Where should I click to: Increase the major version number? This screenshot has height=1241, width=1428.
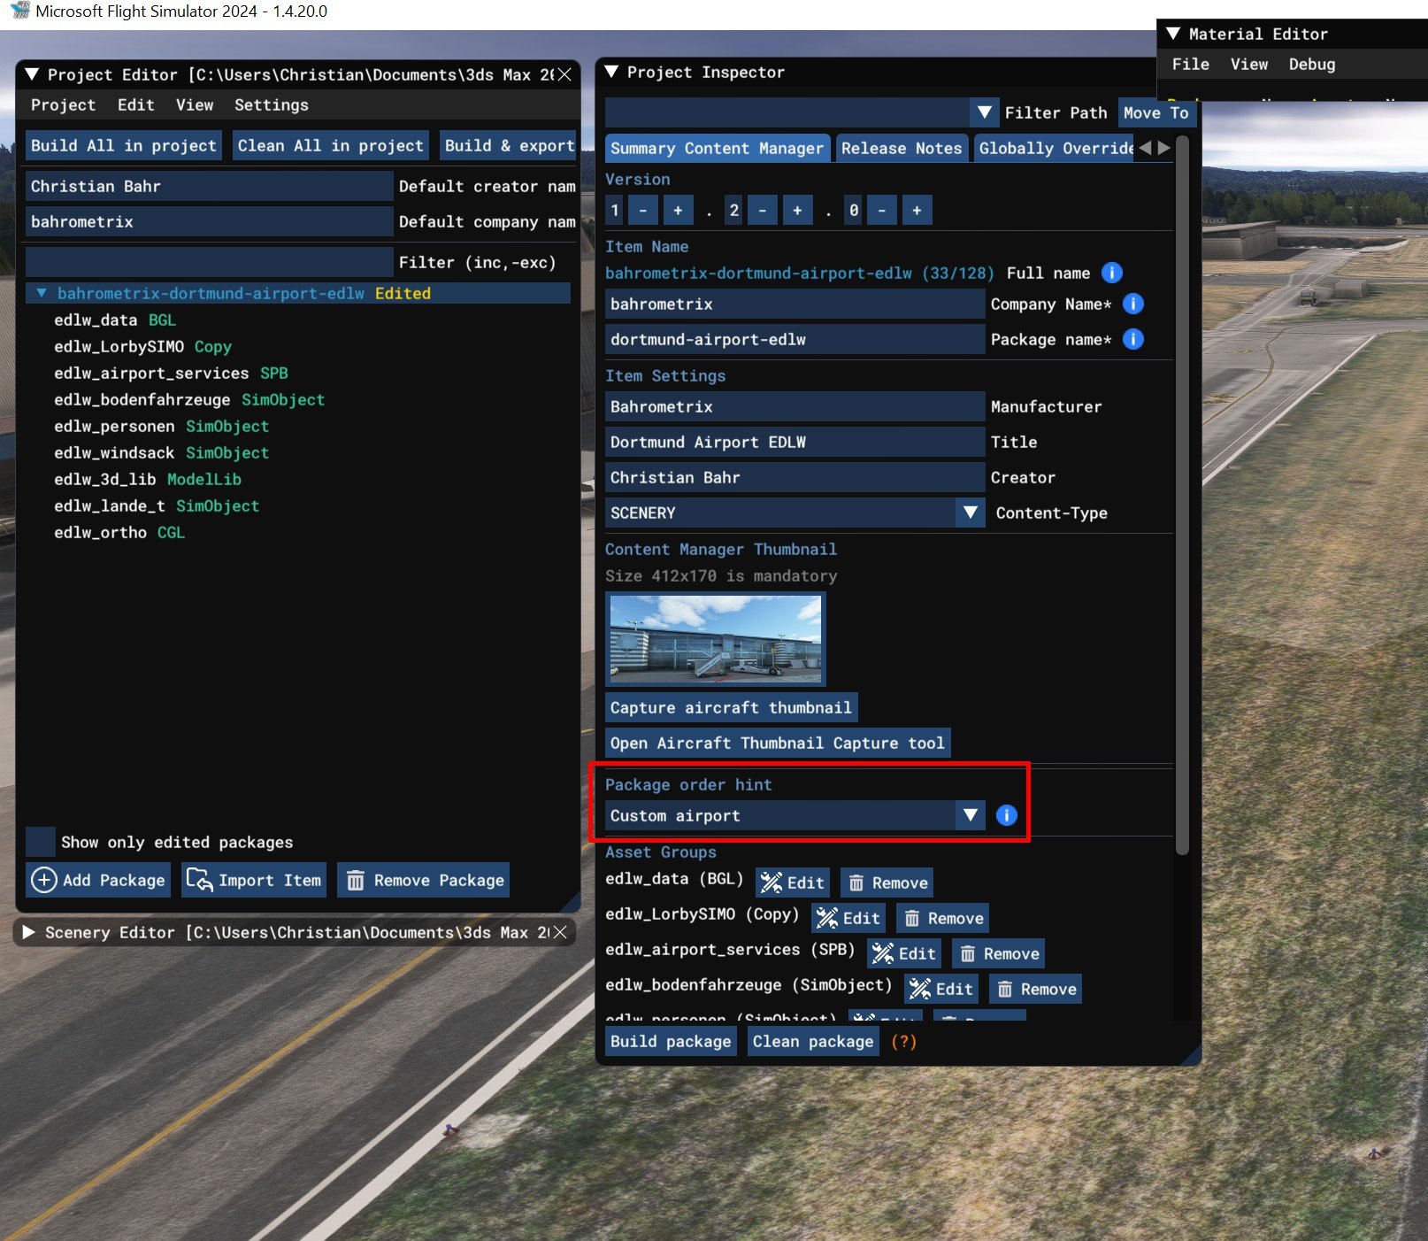click(678, 210)
